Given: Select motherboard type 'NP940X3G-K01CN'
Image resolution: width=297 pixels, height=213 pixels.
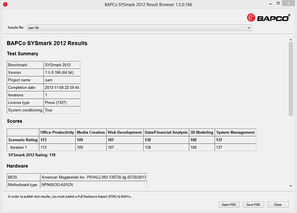Looking at the screenshot, I should click(x=94, y=185).
